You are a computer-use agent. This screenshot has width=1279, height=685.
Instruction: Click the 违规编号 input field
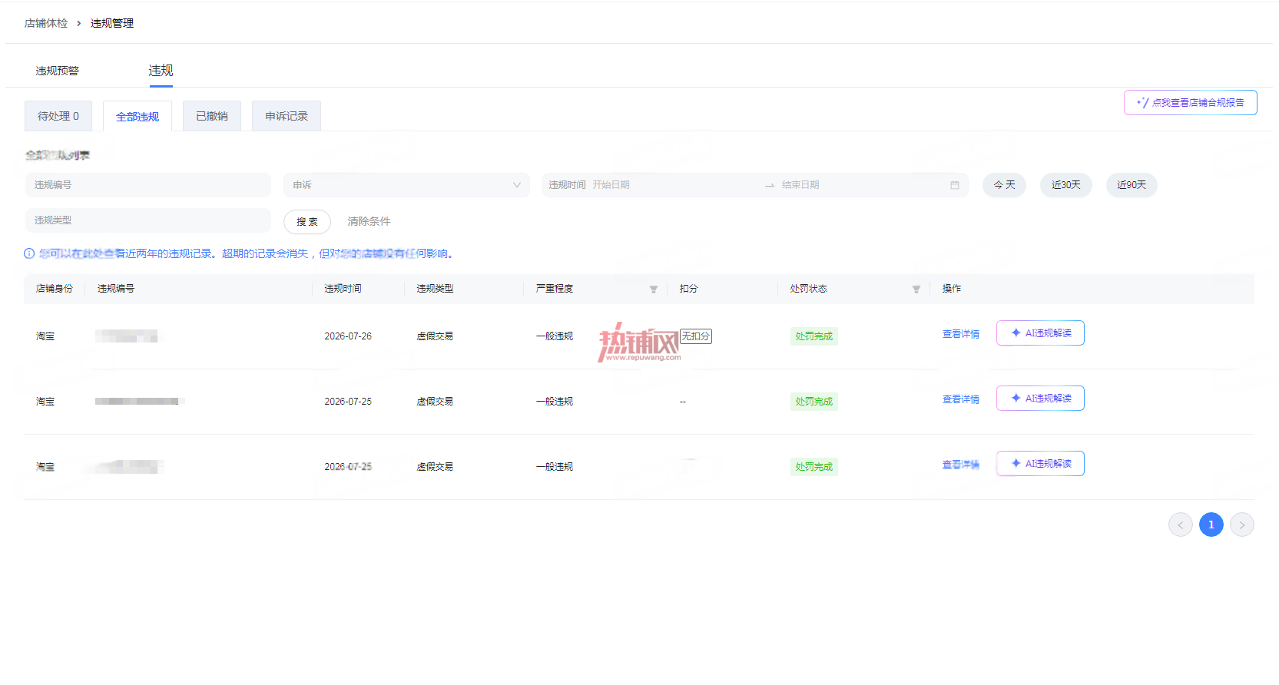click(148, 185)
